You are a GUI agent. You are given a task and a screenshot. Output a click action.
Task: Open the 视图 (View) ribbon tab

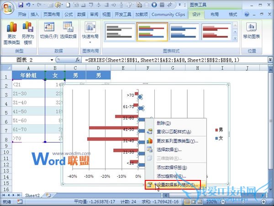point(106,15)
